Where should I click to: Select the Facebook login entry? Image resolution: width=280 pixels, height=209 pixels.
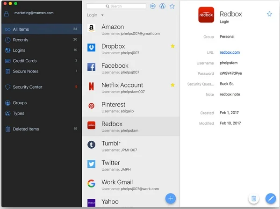(x=131, y=68)
